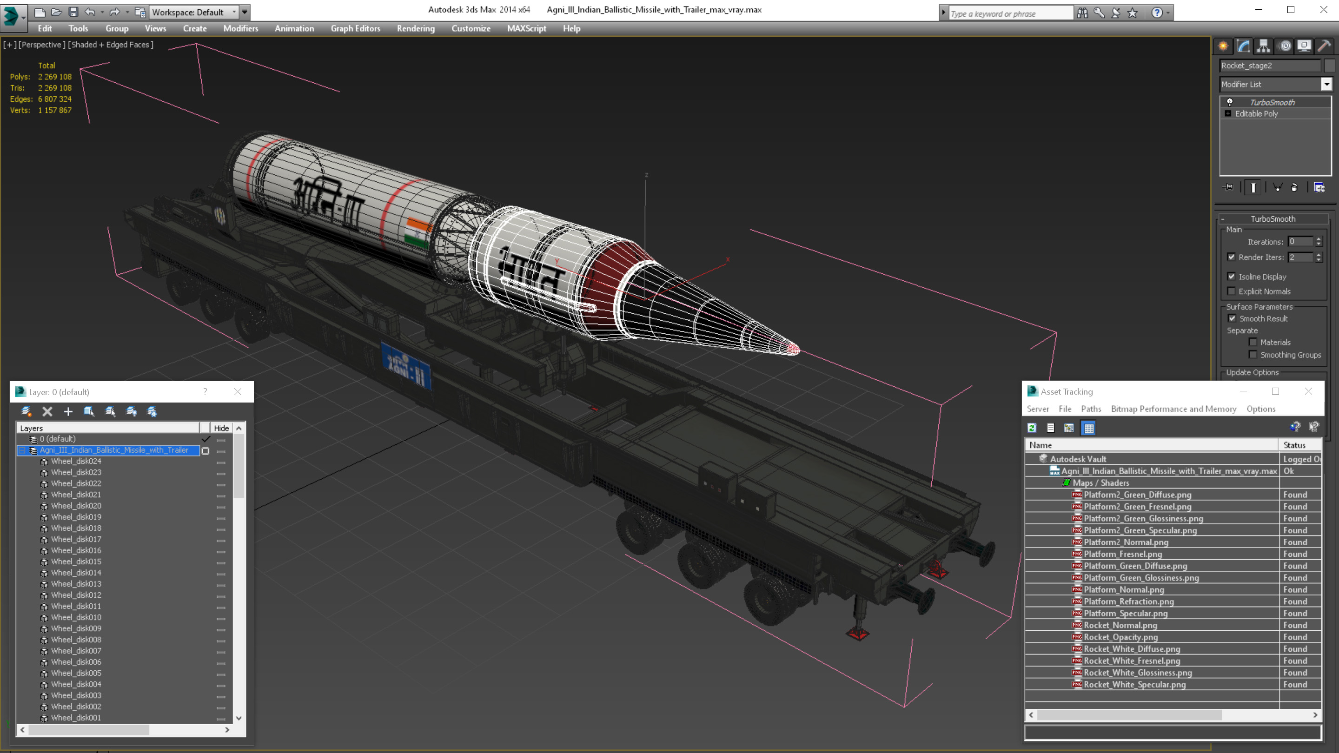Screen dimensions: 1339x753
Task: Enable Separate by Materials checkbox
Action: [1253, 342]
